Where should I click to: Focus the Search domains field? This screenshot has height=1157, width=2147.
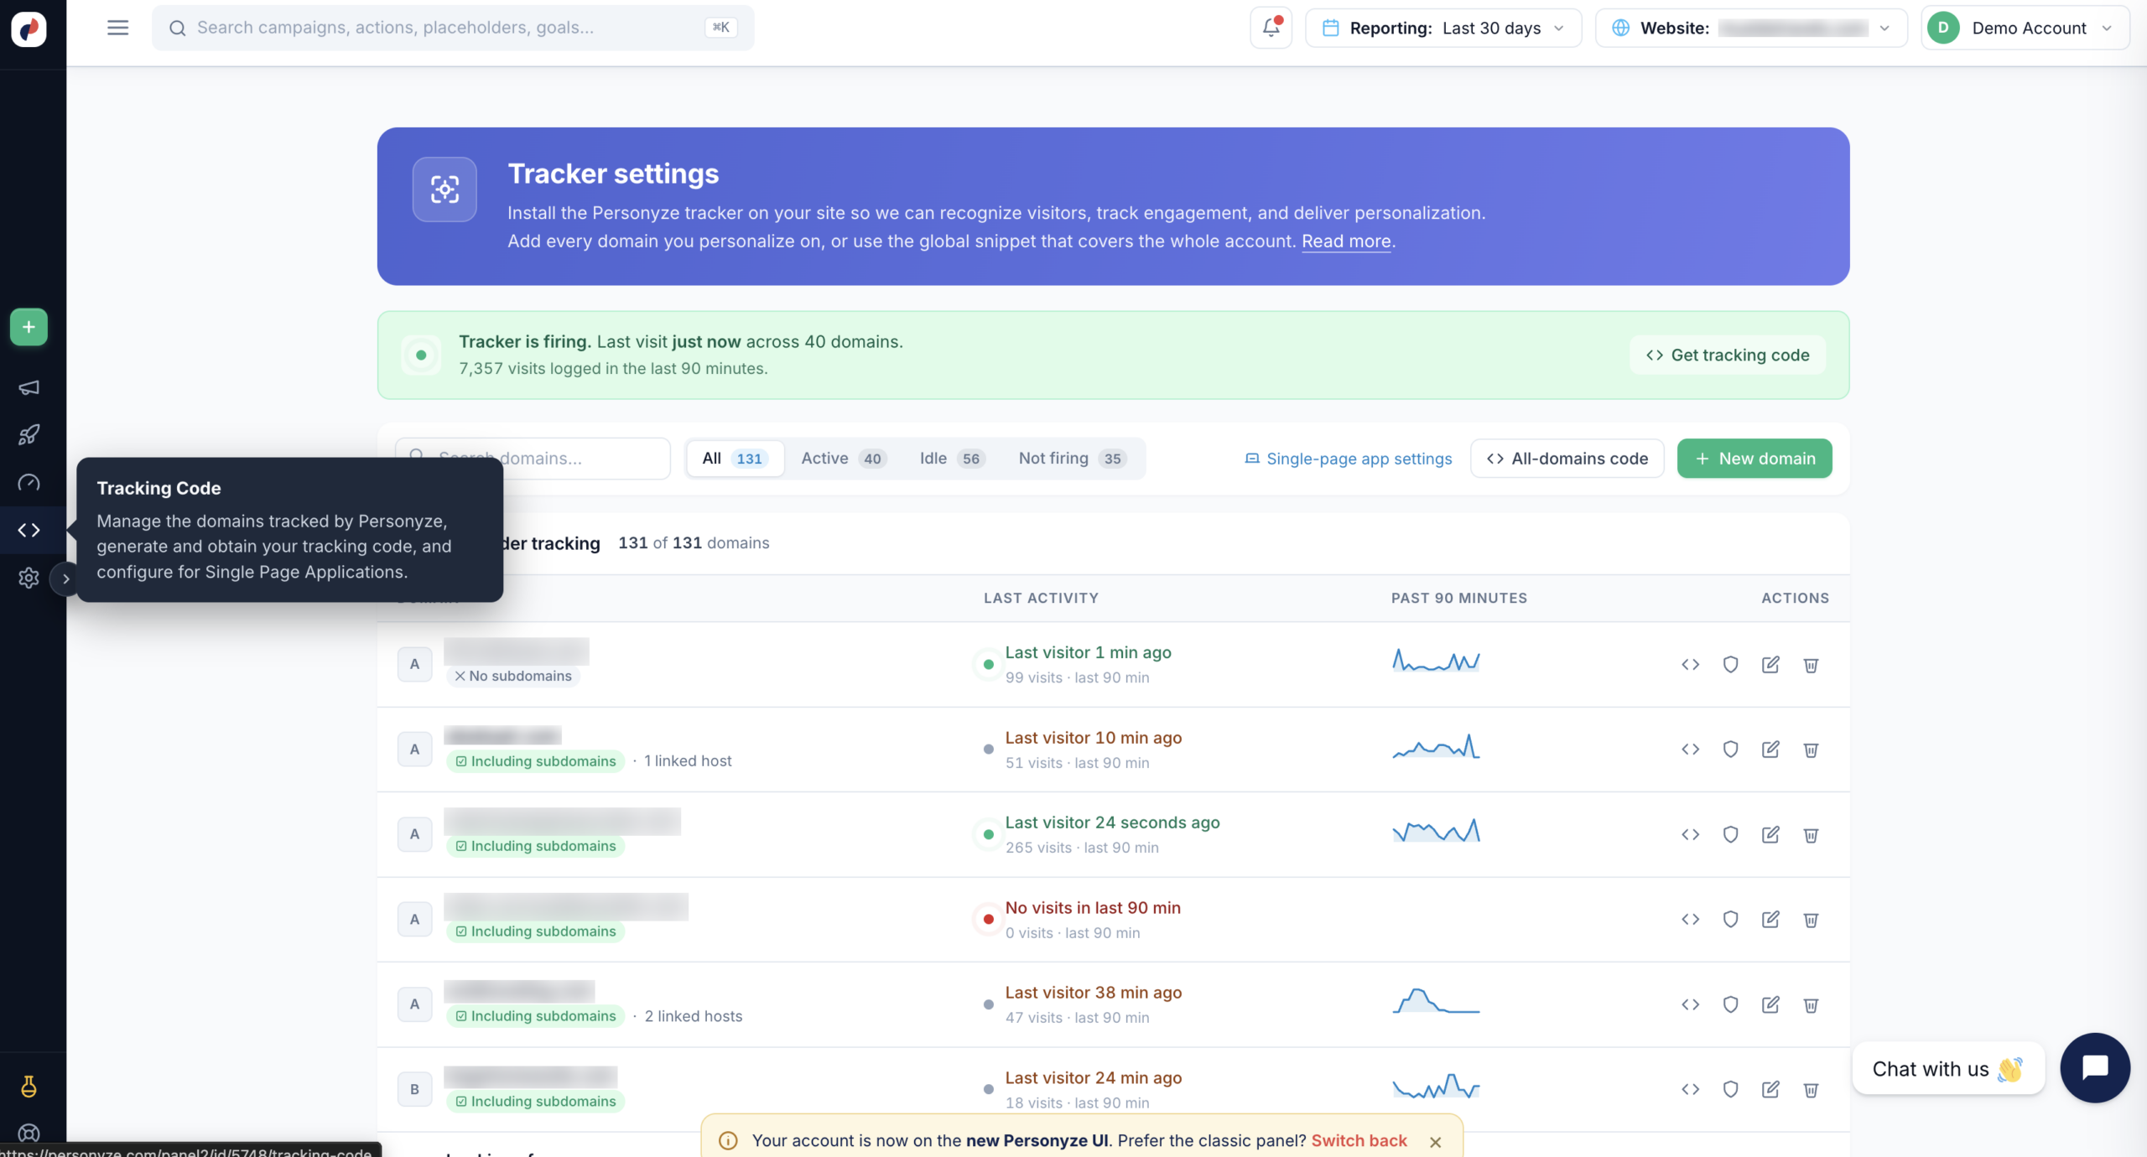[x=533, y=459]
